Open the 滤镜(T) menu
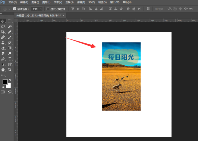The width and height of the screenshot is (198, 141). [x=81, y=2]
